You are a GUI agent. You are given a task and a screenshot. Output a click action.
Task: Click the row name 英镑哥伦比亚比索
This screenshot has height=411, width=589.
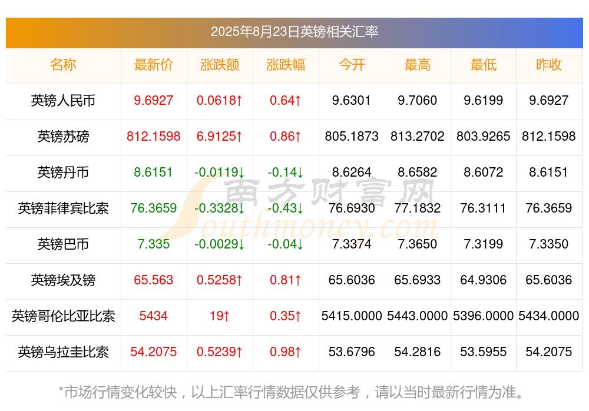[63, 316]
